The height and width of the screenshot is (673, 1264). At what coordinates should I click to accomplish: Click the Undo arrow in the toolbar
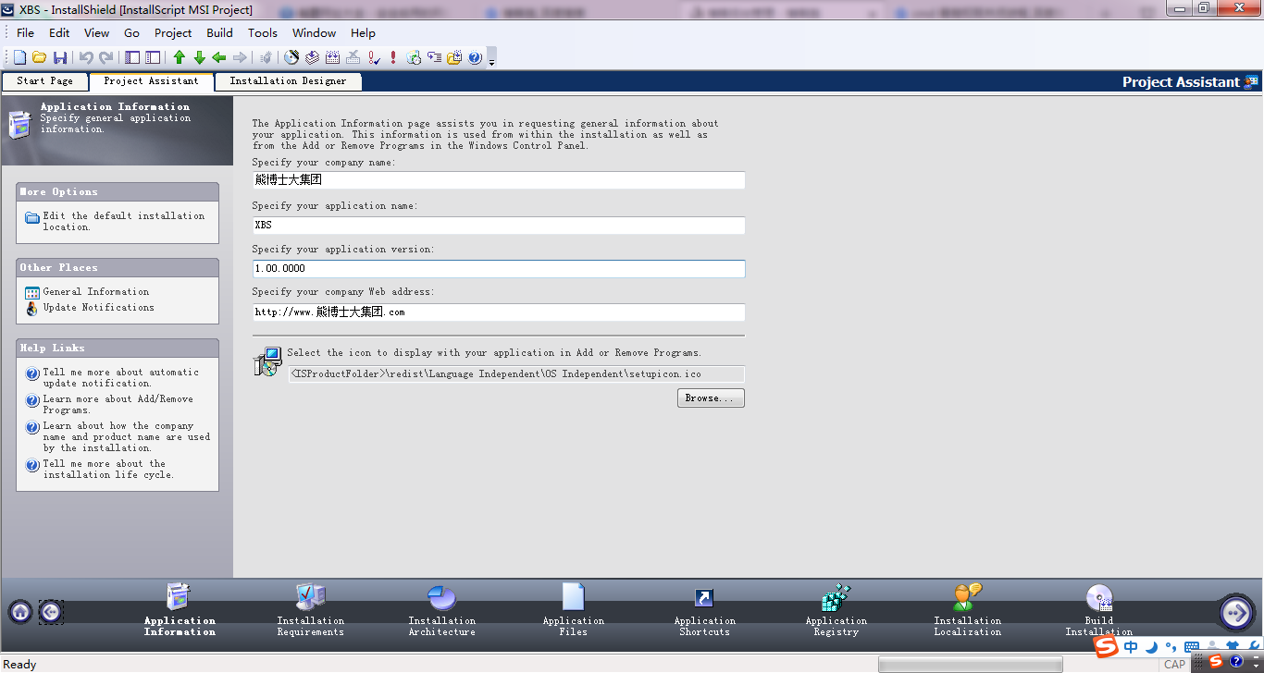[x=86, y=57]
